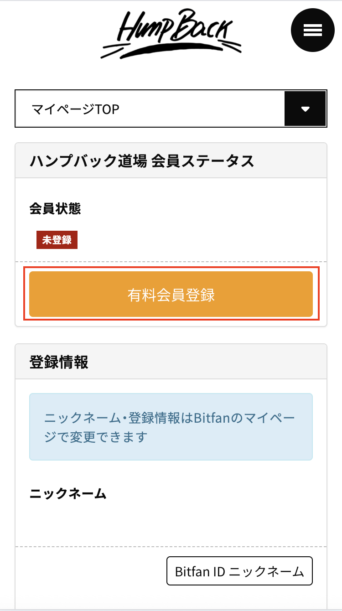The width and height of the screenshot is (342, 611).
Task: Click the red 未登録 status badge
Action: click(x=57, y=240)
